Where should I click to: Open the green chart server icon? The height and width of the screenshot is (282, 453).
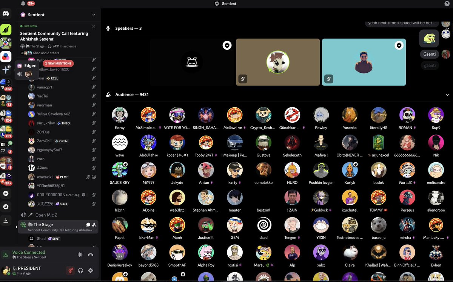(6, 29)
